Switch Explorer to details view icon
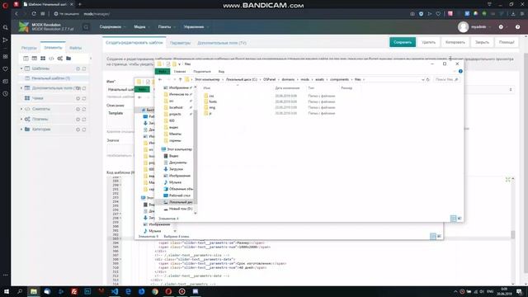Viewport: 528px width, 297px height. click(x=453, y=219)
